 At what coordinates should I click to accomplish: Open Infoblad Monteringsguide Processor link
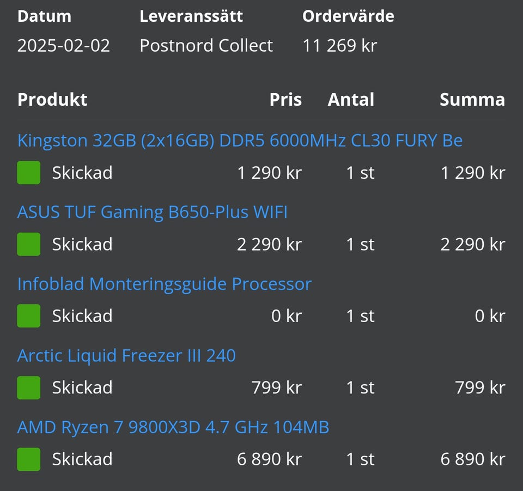[164, 284]
